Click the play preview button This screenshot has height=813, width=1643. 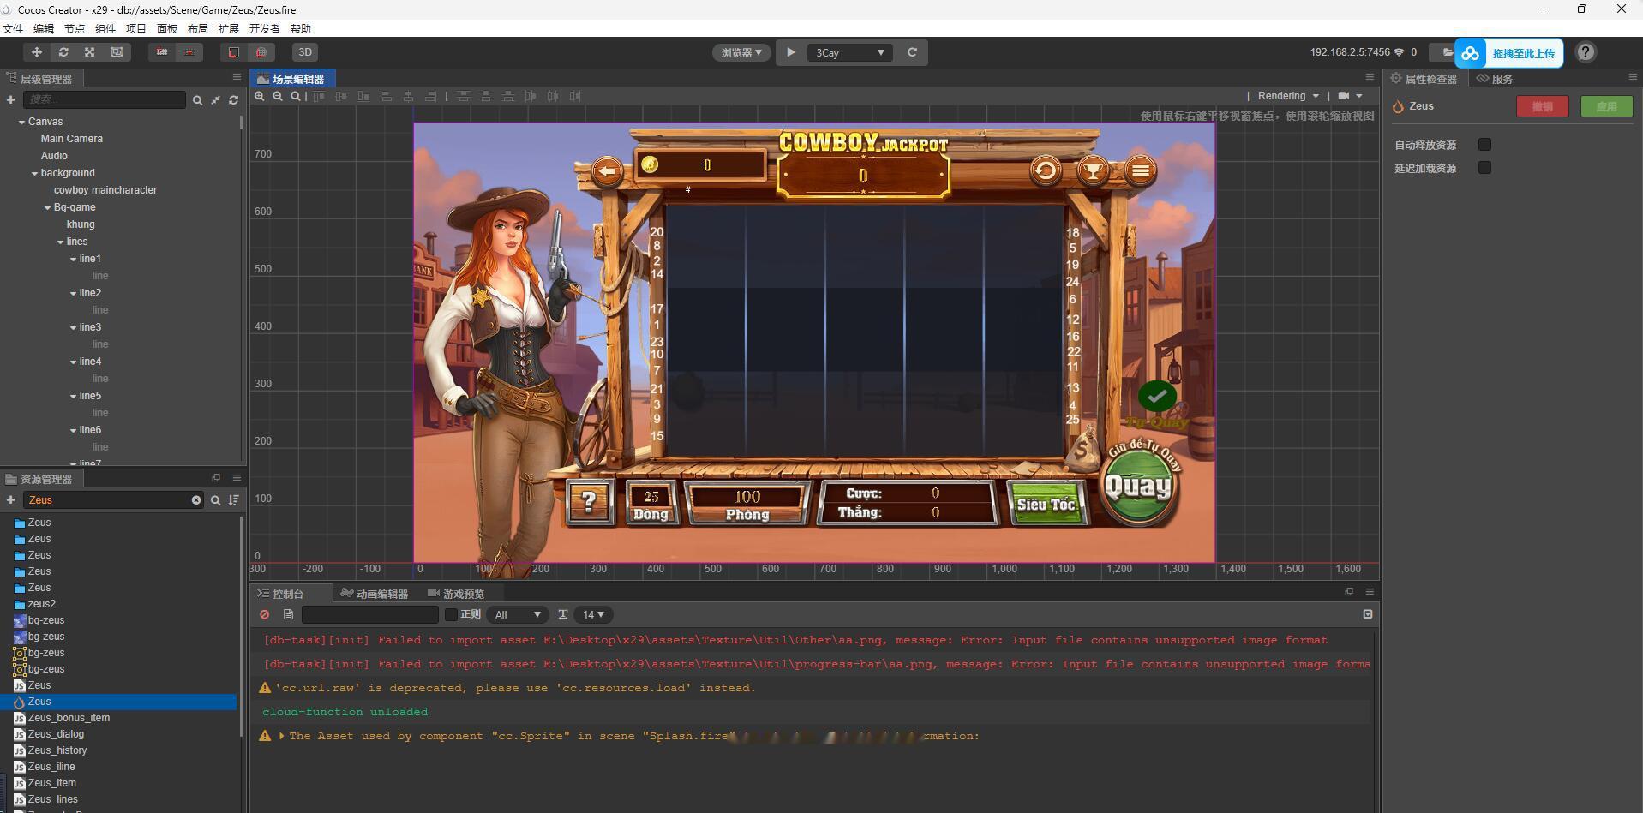791,52
